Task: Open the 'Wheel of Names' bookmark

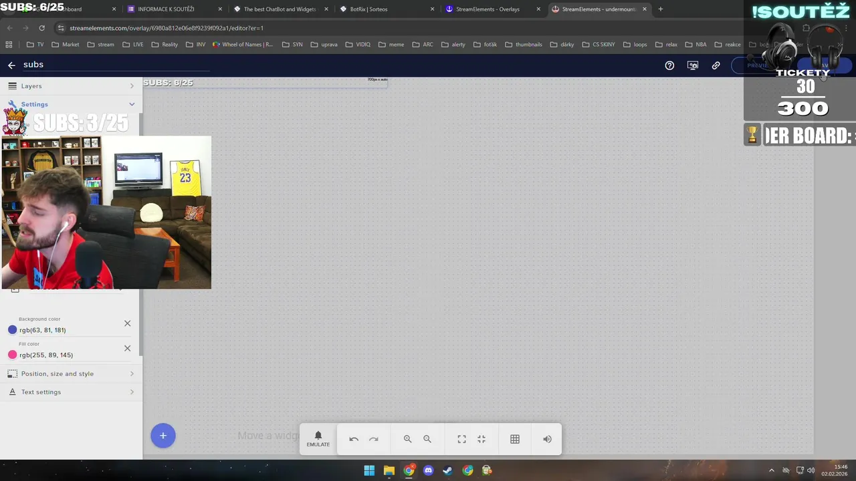Action: [x=242, y=45]
